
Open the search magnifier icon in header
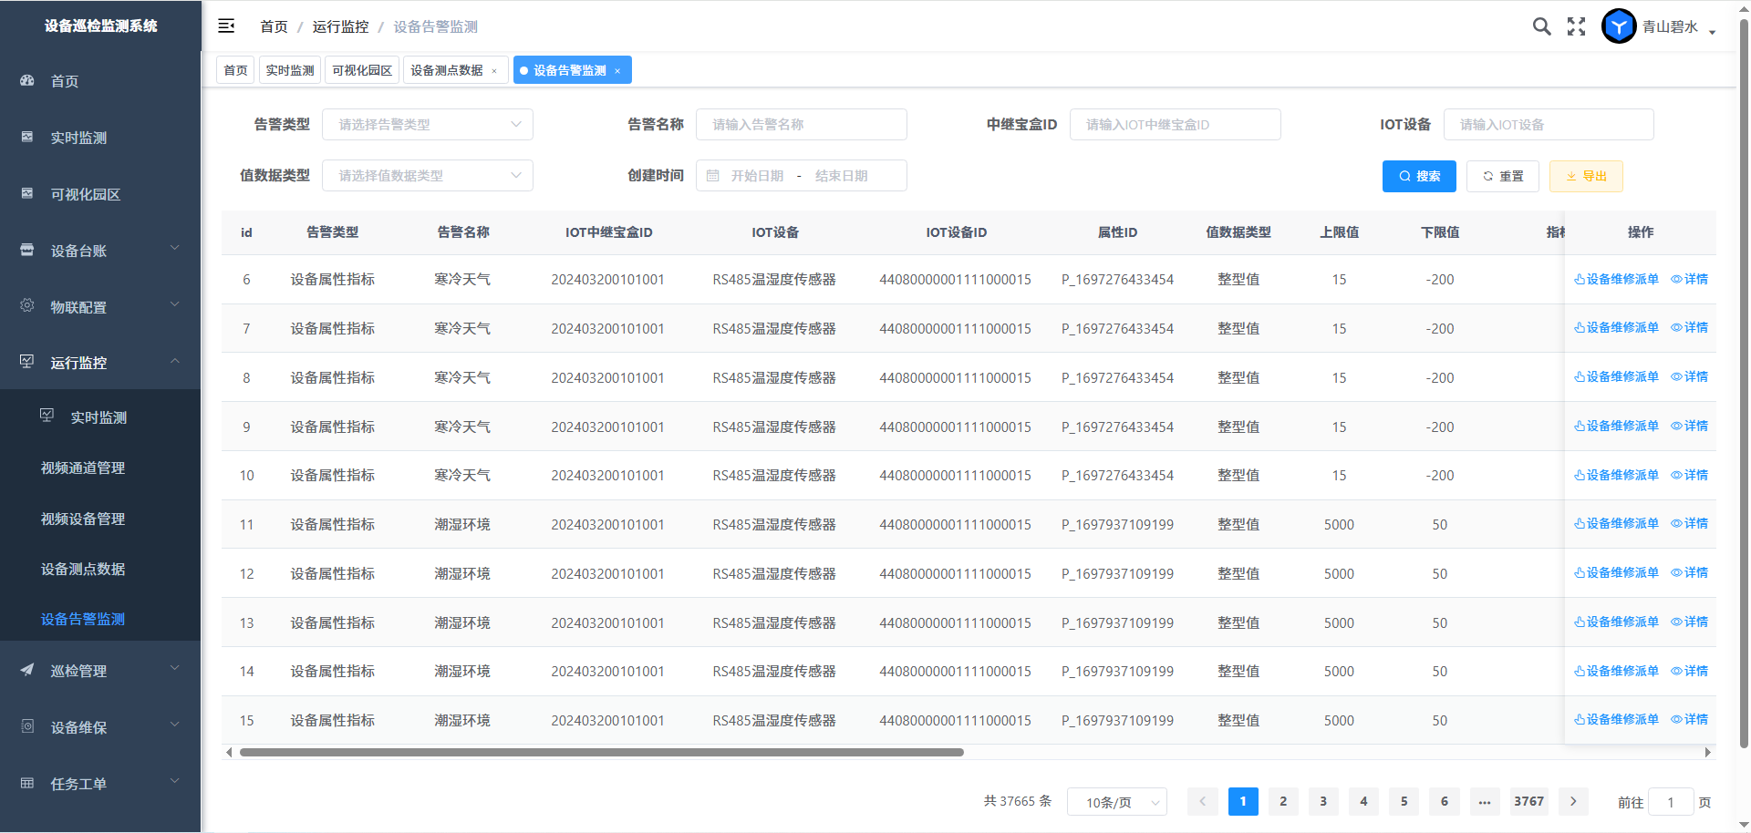(1541, 26)
